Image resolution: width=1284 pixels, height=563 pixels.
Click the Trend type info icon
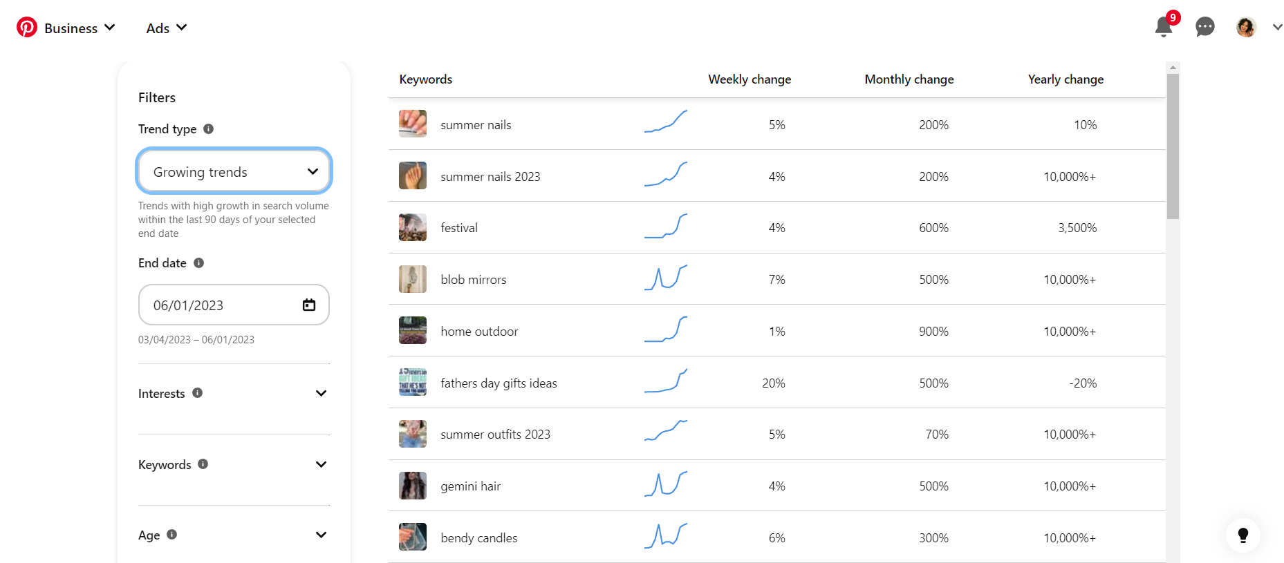click(208, 129)
